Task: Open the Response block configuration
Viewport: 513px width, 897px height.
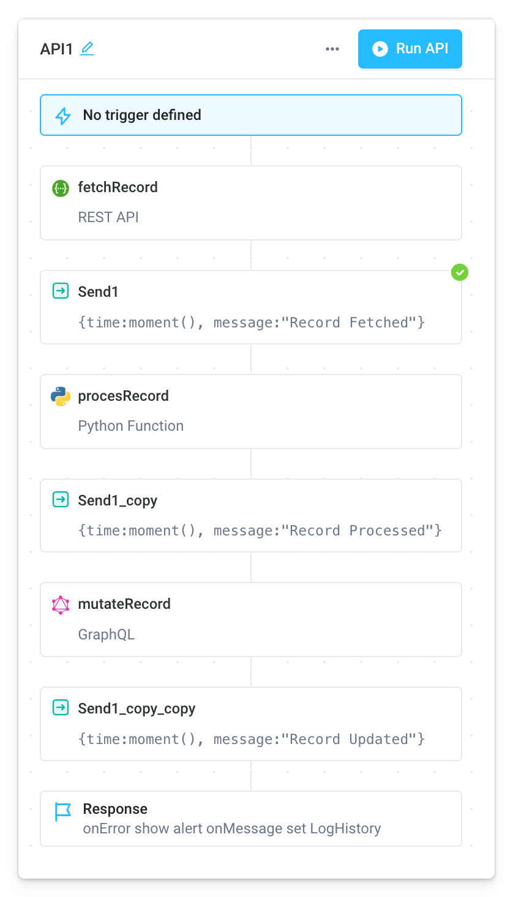Action: pyautogui.click(x=251, y=818)
